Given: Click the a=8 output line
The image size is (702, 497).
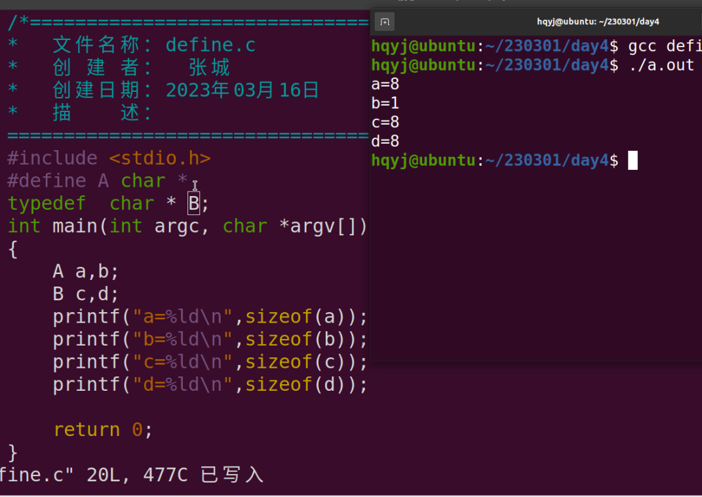Looking at the screenshot, I should point(383,84).
